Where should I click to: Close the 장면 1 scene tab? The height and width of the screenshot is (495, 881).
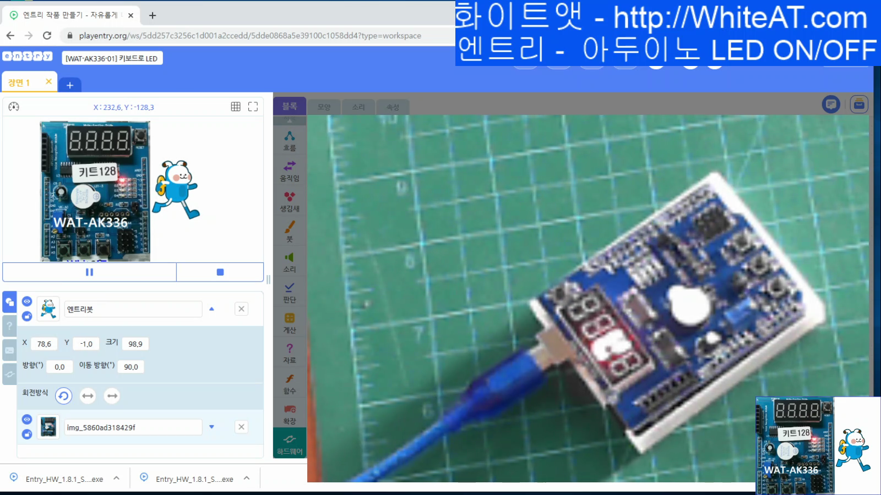(48, 81)
